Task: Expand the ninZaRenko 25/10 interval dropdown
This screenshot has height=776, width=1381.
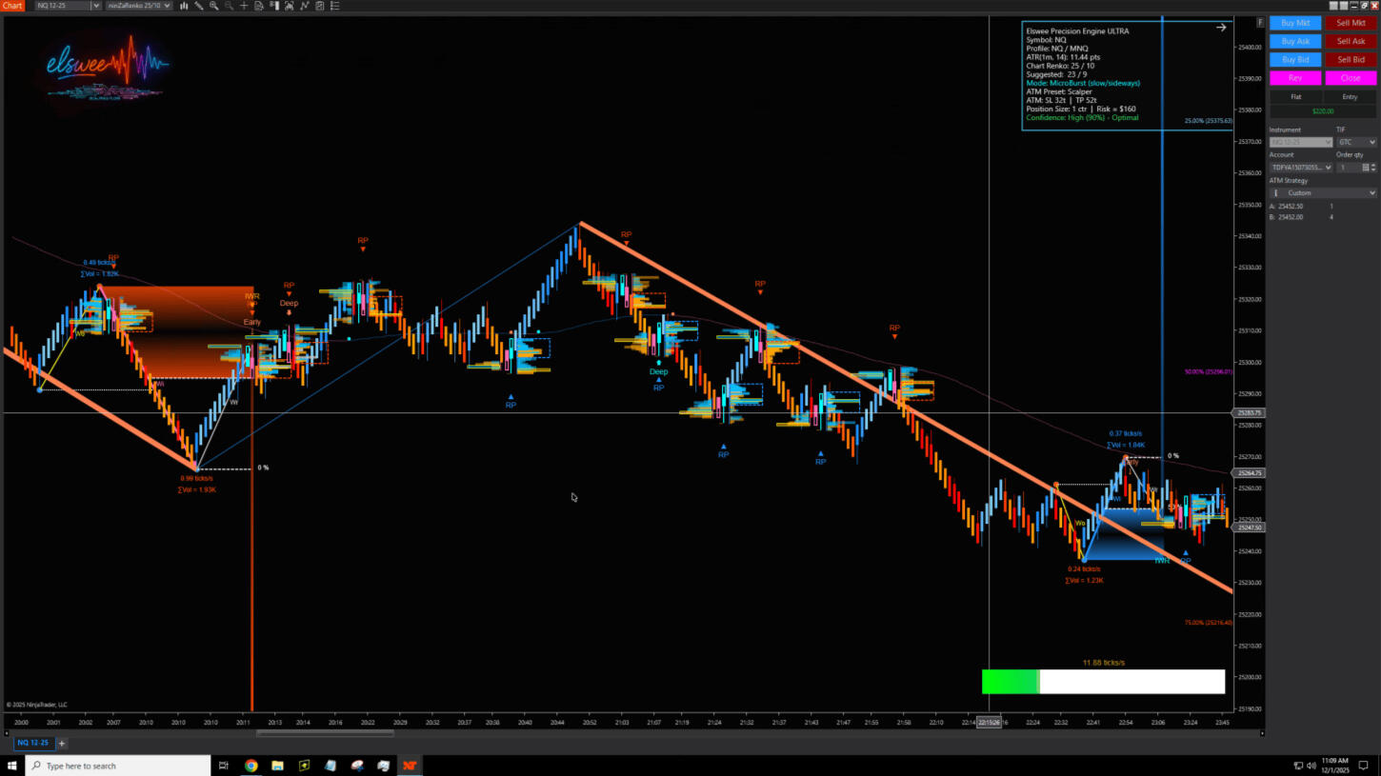Action: tap(139, 6)
